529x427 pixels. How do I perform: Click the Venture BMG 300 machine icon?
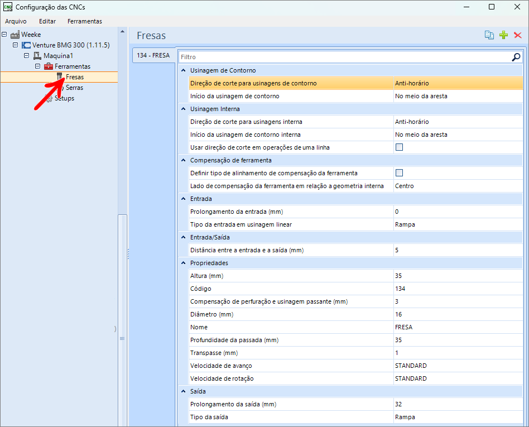(x=26, y=45)
